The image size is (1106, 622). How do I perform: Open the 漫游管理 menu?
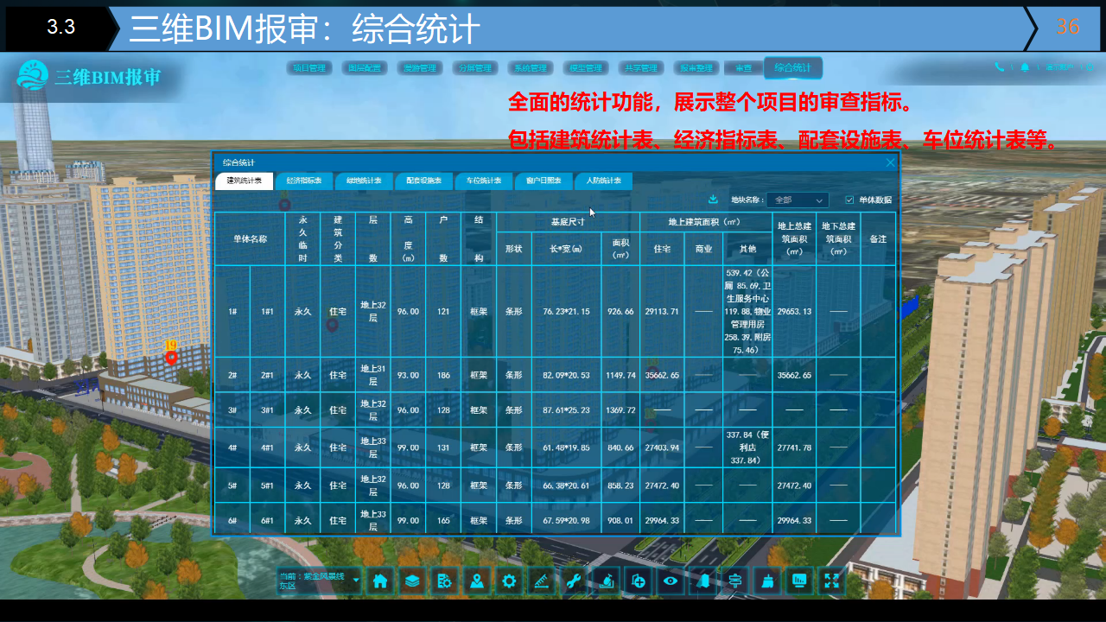419,68
